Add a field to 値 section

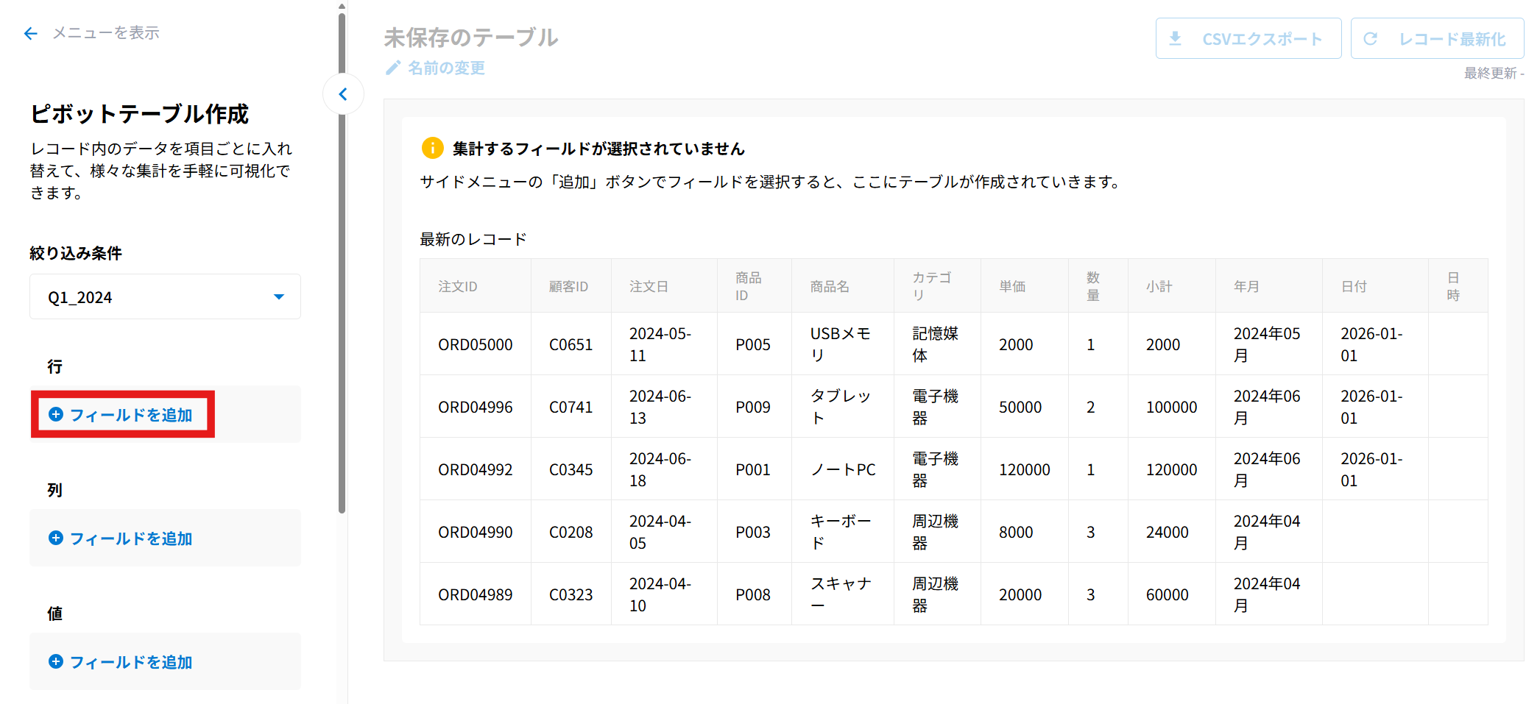tap(131, 662)
